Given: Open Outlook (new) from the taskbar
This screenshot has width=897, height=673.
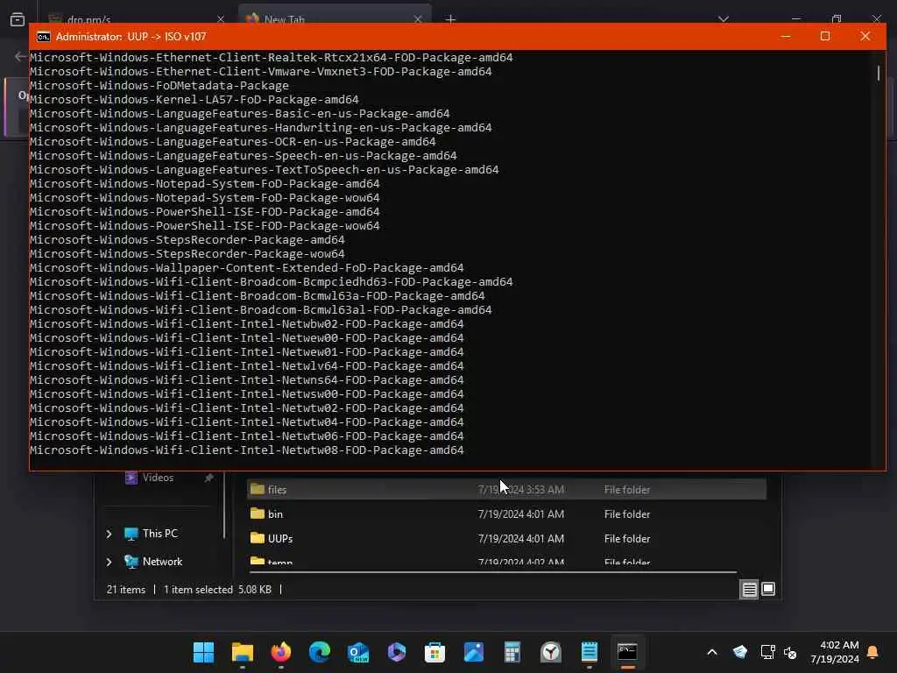Looking at the screenshot, I should coord(358,652).
